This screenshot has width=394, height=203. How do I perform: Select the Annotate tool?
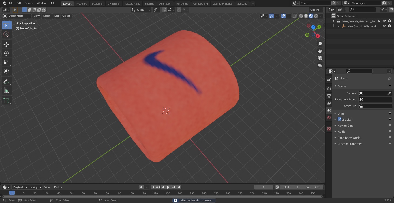(6, 81)
